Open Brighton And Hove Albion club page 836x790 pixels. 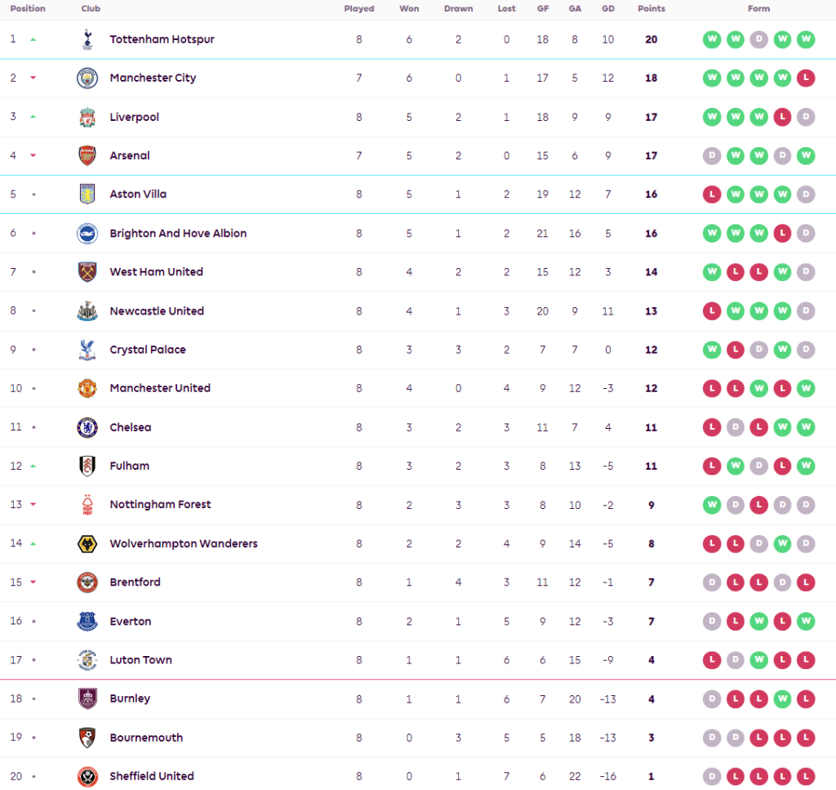click(178, 234)
